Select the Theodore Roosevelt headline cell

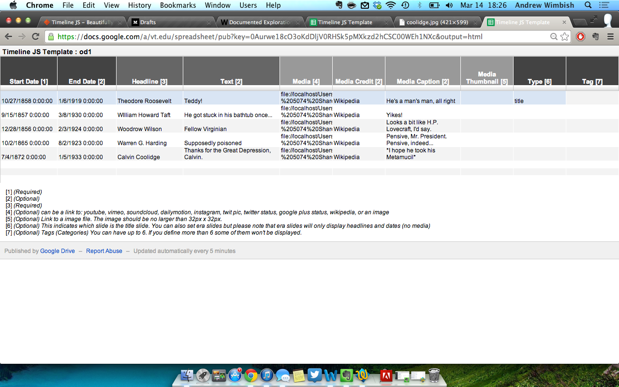tap(149, 98)
